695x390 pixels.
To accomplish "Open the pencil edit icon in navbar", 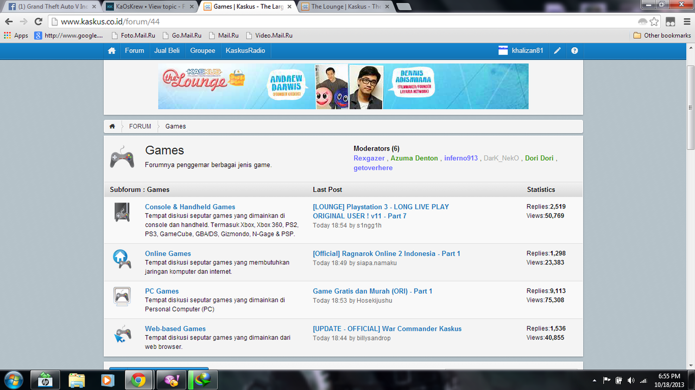I will click(x=557, y=50).
